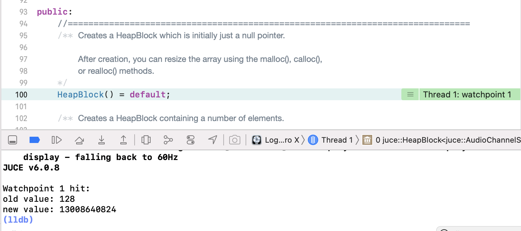
Task: Open the Logic Pro X process dropdown
Action: [276, 140]
